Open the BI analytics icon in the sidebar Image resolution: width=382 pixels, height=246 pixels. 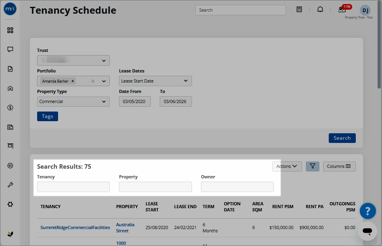tap(10, 165)
